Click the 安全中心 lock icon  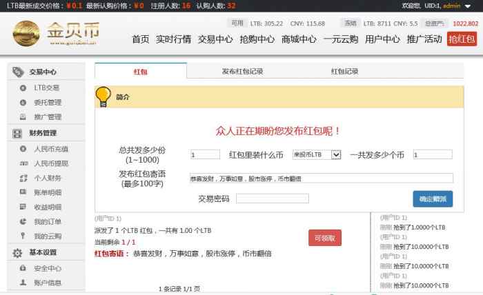23,268
